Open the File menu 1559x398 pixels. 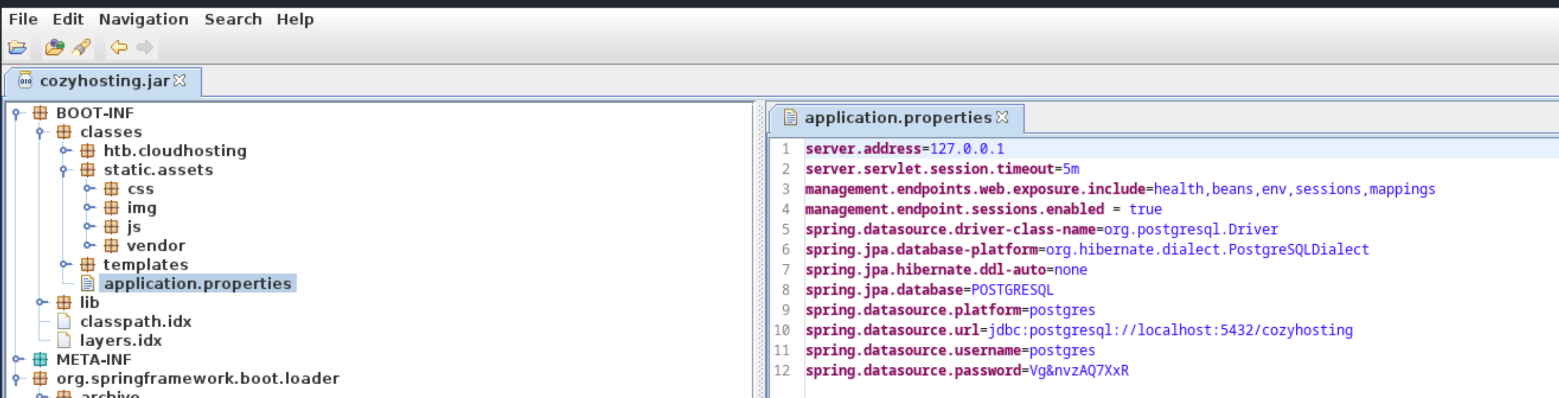click(23, 20)
